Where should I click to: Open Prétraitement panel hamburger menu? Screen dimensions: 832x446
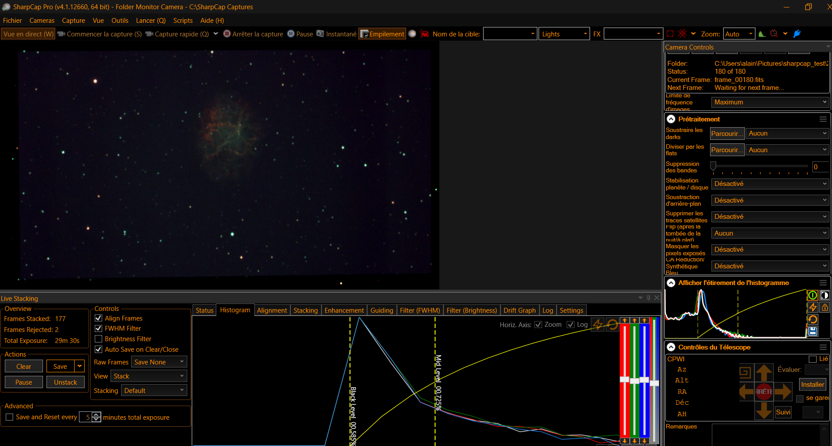[823, 119]
